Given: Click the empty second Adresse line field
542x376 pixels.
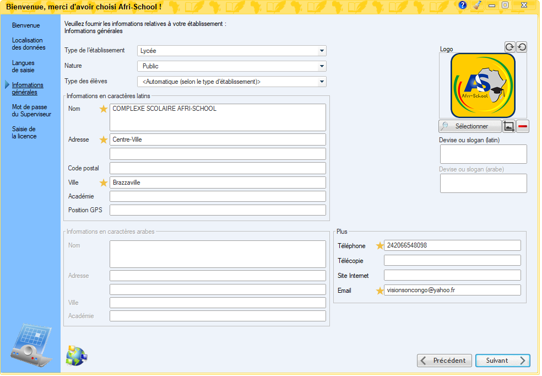Looking at the screenshot, I should click(218, 154).
